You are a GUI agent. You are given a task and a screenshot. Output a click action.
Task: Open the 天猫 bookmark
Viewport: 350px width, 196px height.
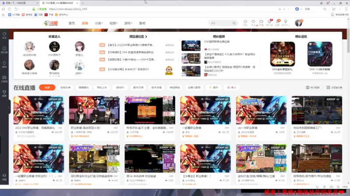click(49, 15)
